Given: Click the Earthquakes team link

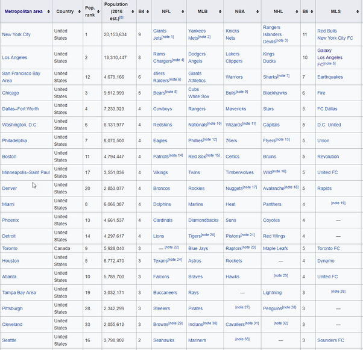Looking at the screenshot, I should click(x=330, y=77).
